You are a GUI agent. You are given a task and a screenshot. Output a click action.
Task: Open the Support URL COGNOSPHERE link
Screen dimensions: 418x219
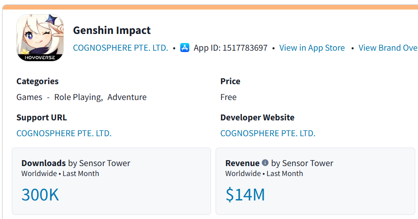pyautogui.click(x=64, y=133)
